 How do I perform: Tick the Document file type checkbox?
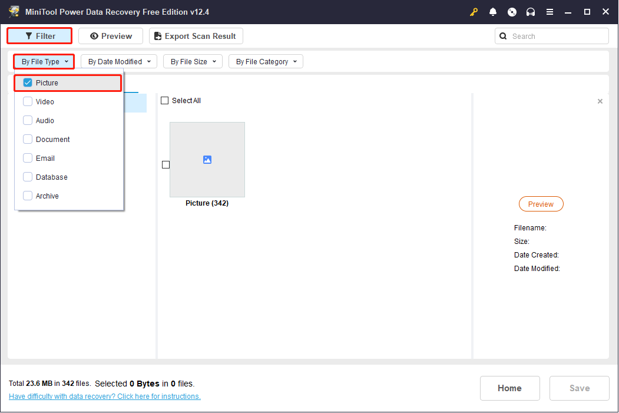tap(28, 140)
